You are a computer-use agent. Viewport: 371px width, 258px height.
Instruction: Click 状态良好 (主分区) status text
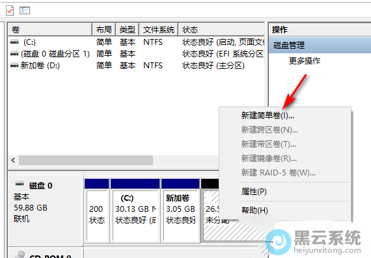coord(213,66)
